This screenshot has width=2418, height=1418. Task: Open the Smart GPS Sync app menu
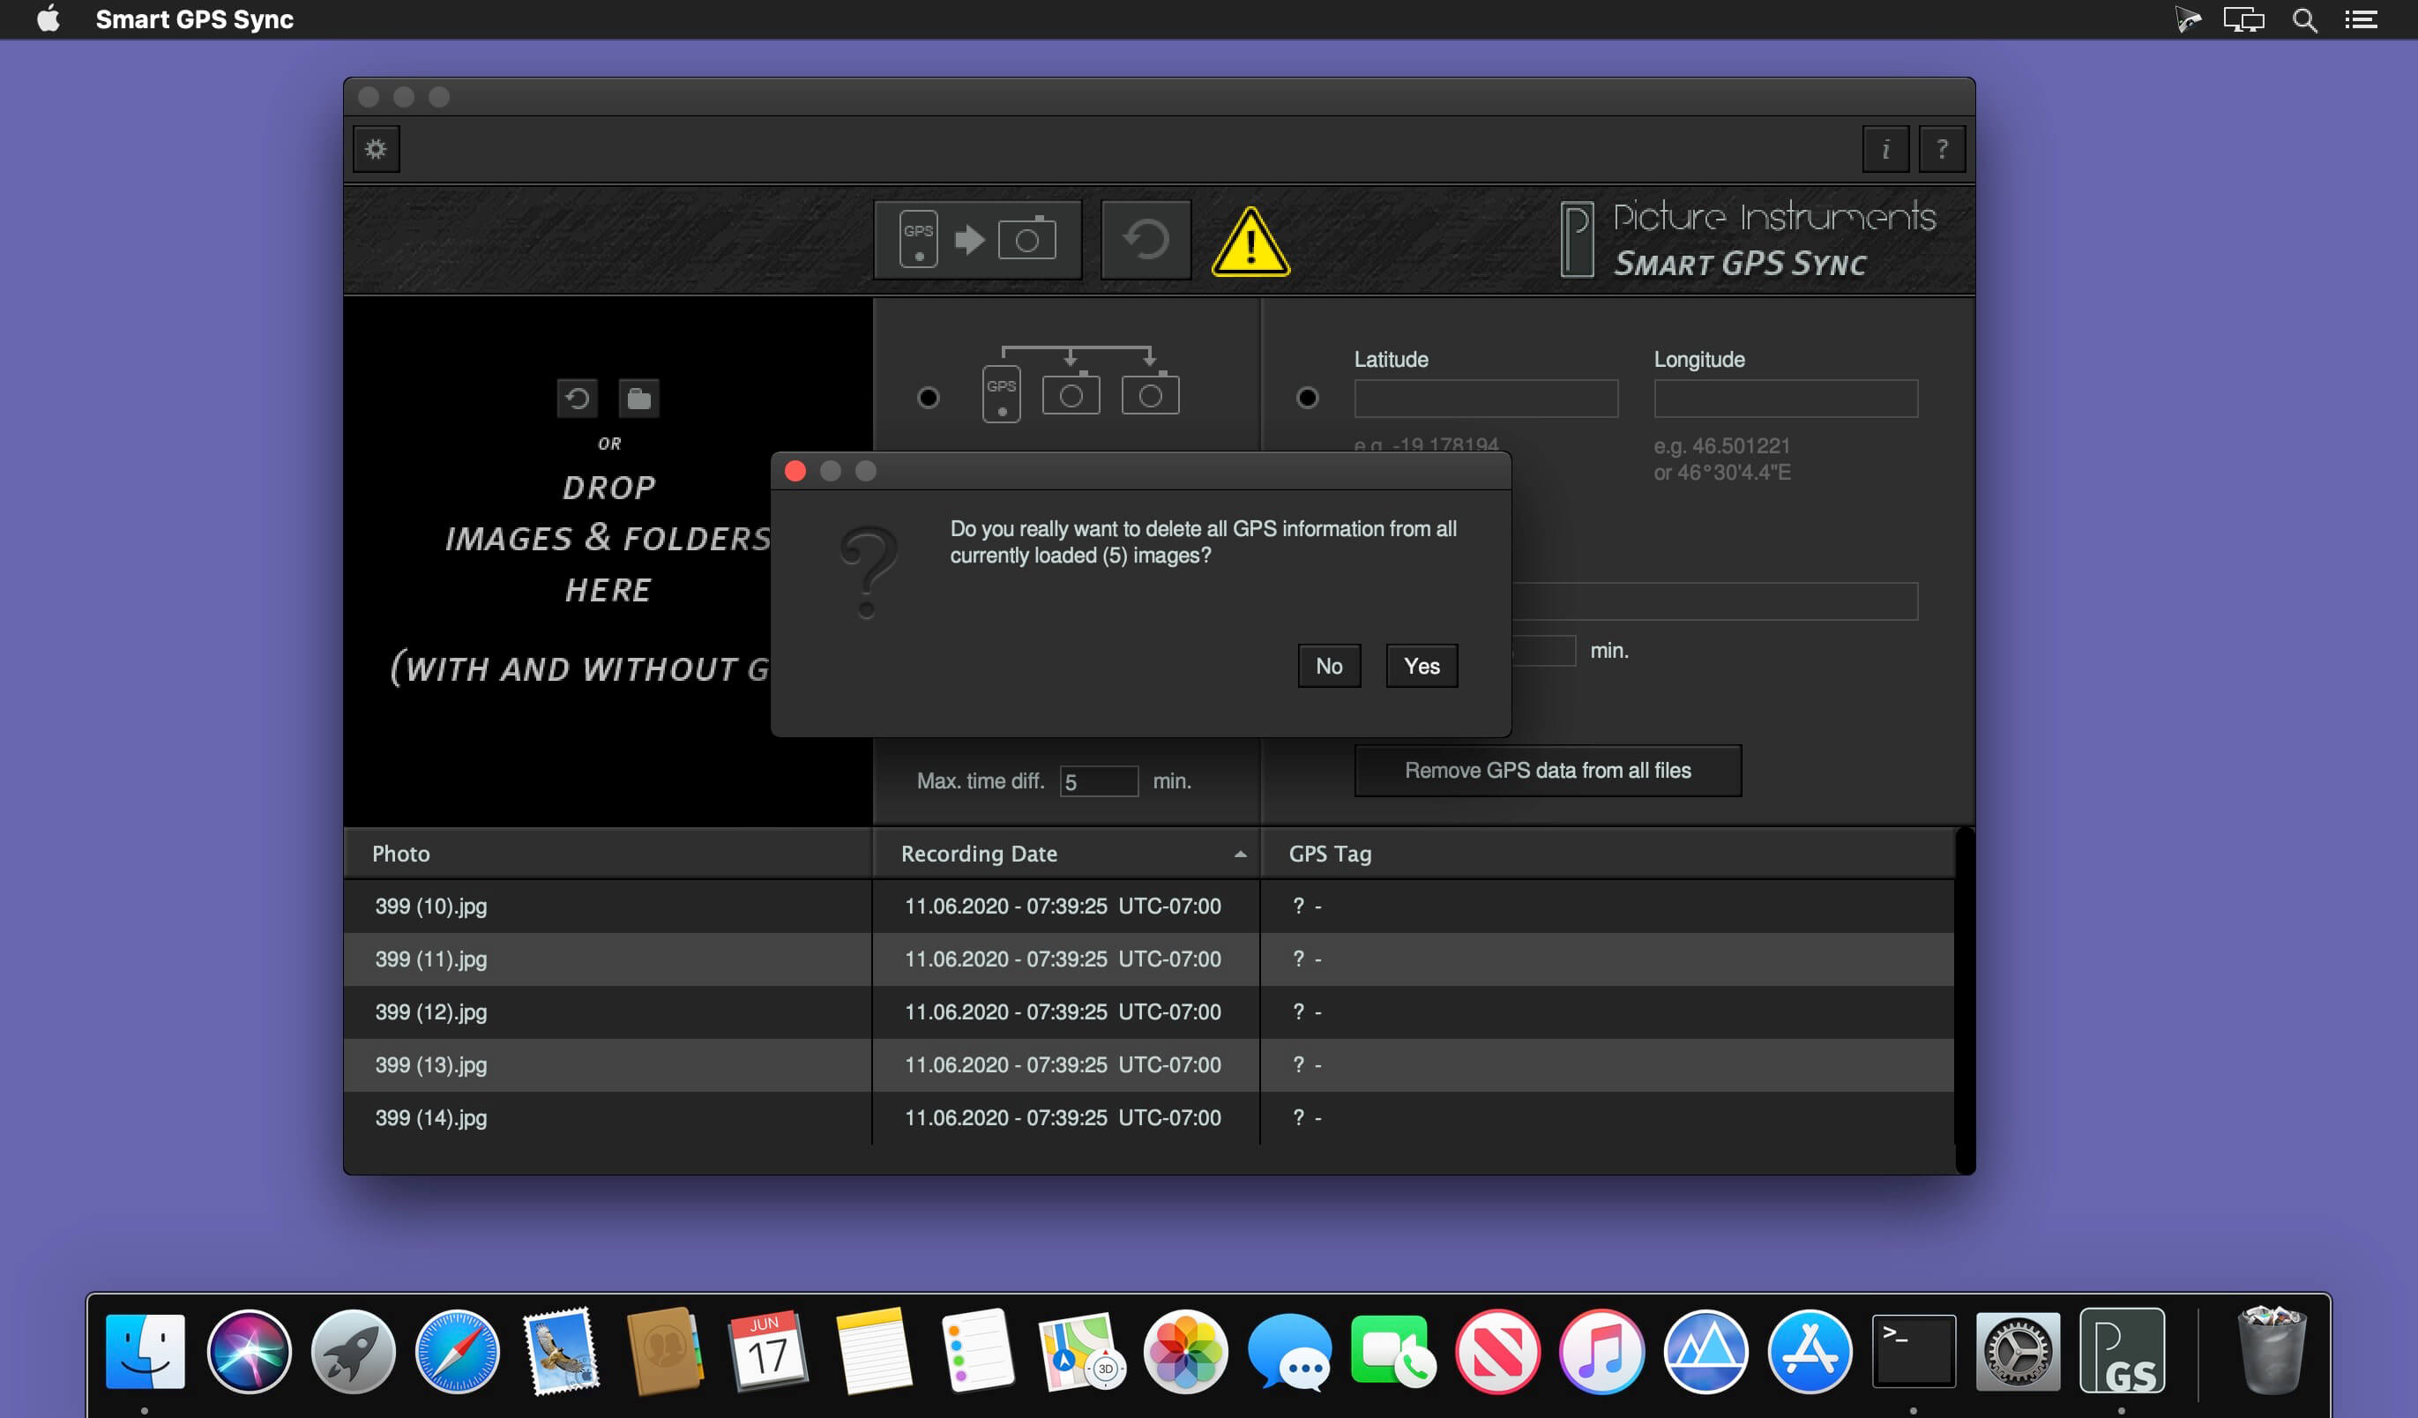pos(194,19)
